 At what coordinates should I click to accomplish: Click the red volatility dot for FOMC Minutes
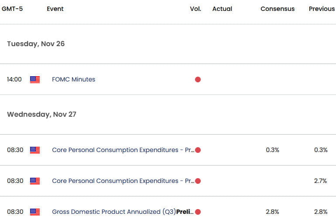198,80
